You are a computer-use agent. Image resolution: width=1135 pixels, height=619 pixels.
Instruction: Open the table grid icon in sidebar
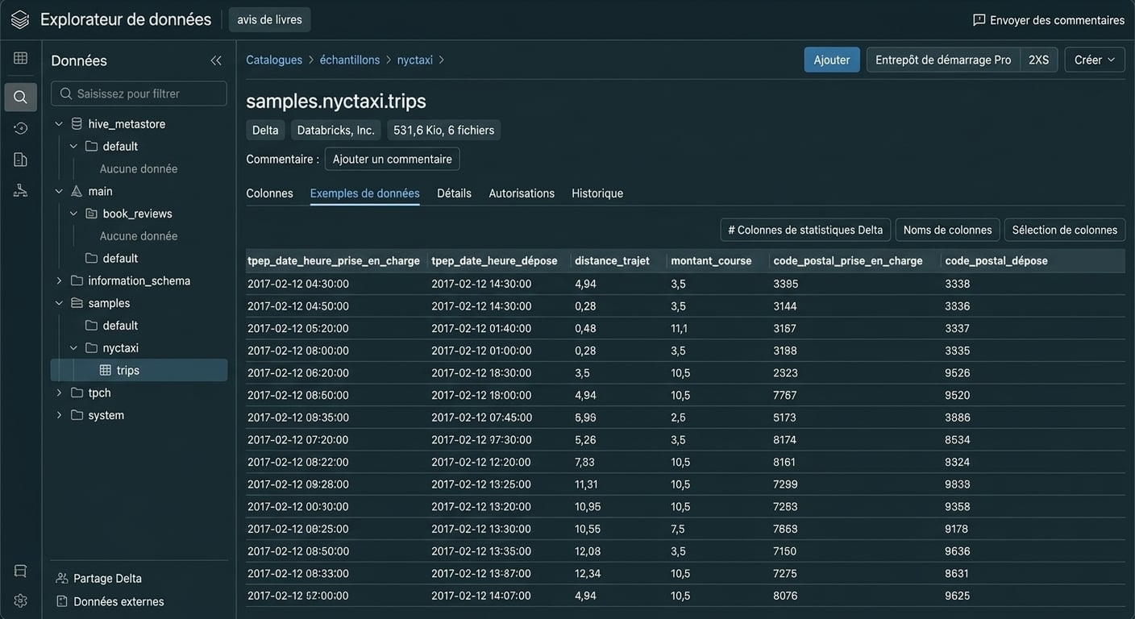coord(20,58)
